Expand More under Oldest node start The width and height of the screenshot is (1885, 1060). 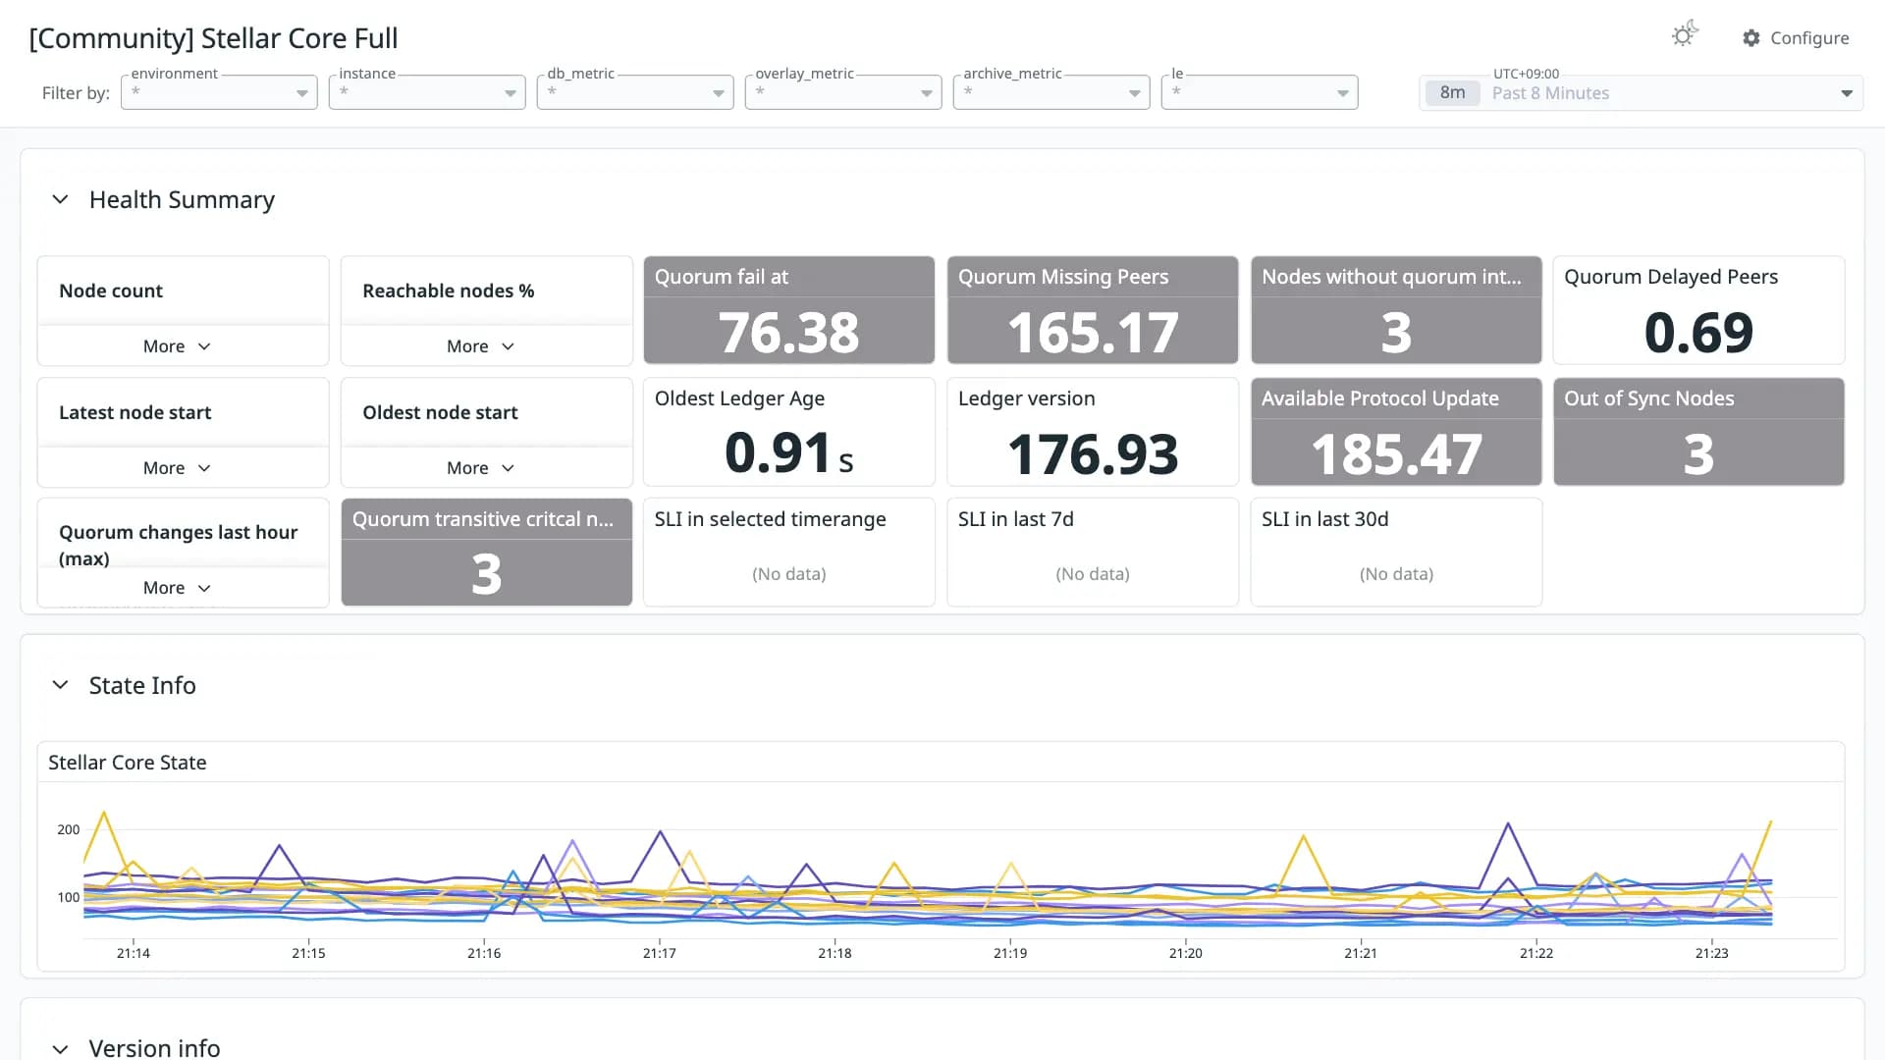pos(480,468)
